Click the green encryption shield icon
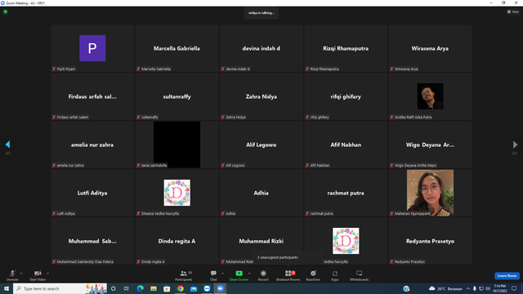Screen dimensions: 523x294 (6, 11)
